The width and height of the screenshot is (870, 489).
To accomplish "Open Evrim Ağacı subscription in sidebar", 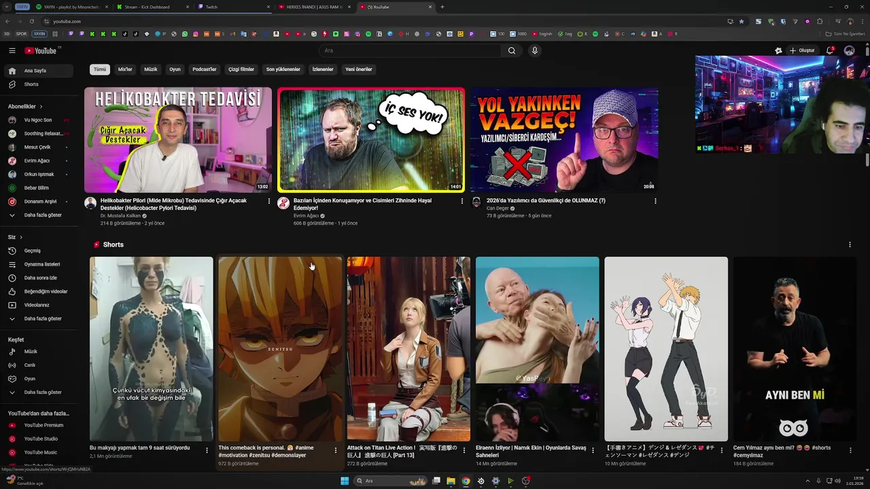I will [x=37, y=161].
